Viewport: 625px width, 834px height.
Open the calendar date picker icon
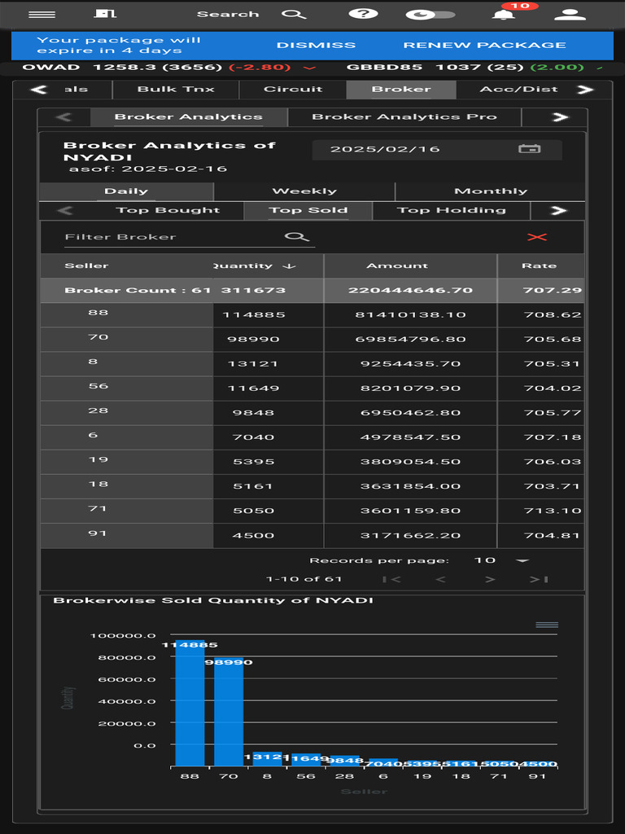[x=529, y=149]
